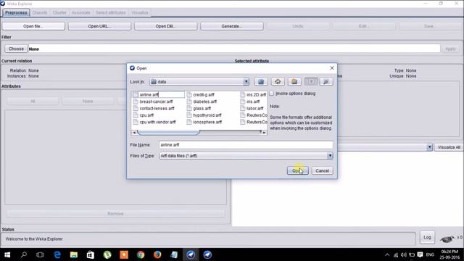Click the volume icon in system tray
This screenshot has width=464, height=261.
[404, 254]
